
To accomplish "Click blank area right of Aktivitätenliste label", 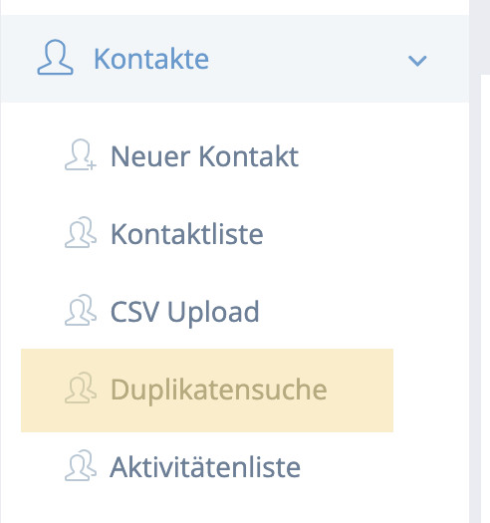I will coord(383,467).
